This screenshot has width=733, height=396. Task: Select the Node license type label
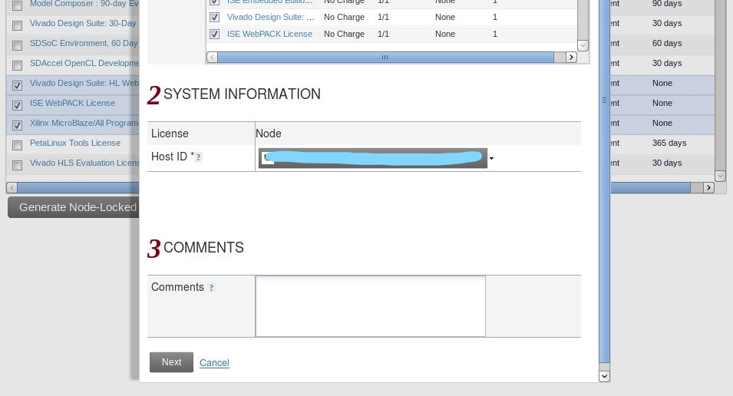click(x=269, y=134)
